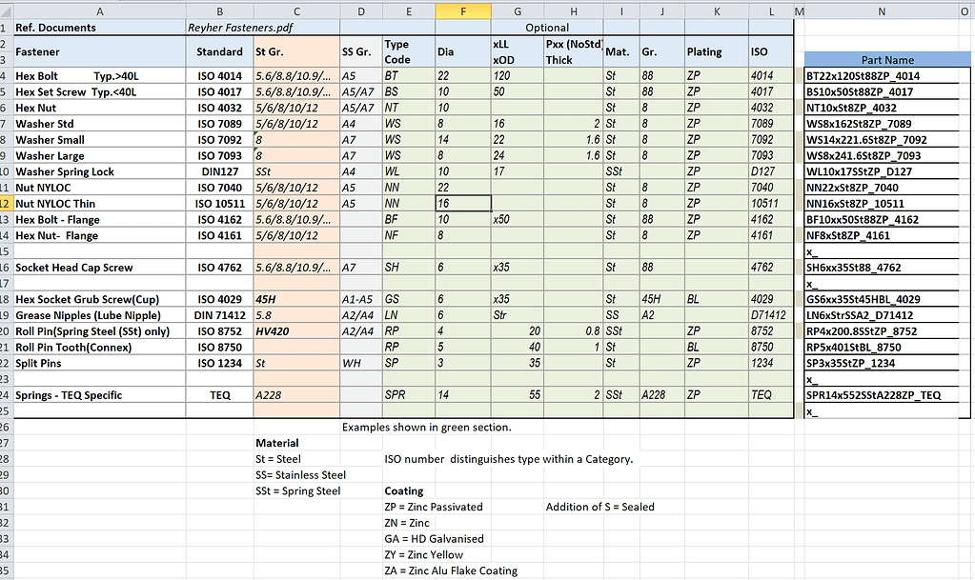This screenshot has height=580, width=975.
Task: Click the Select All corner above row 1
Action: [8, 10]
